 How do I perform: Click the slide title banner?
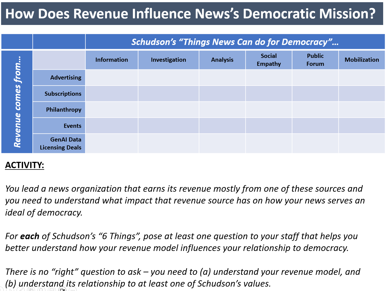click(x=192, y=14)
